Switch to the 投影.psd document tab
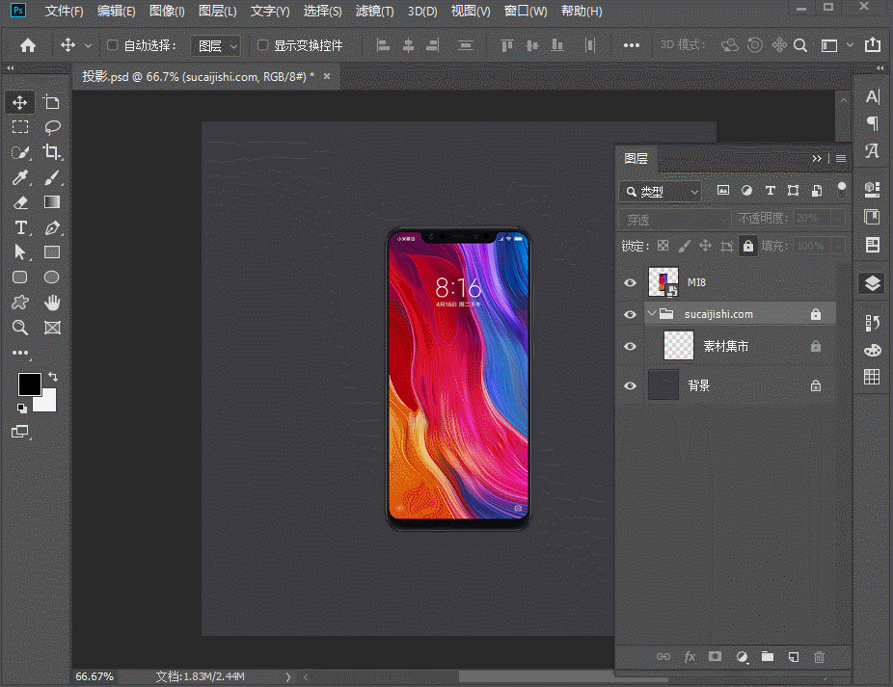The height and width of the screenshot is (687, 893). coord(199,76)
